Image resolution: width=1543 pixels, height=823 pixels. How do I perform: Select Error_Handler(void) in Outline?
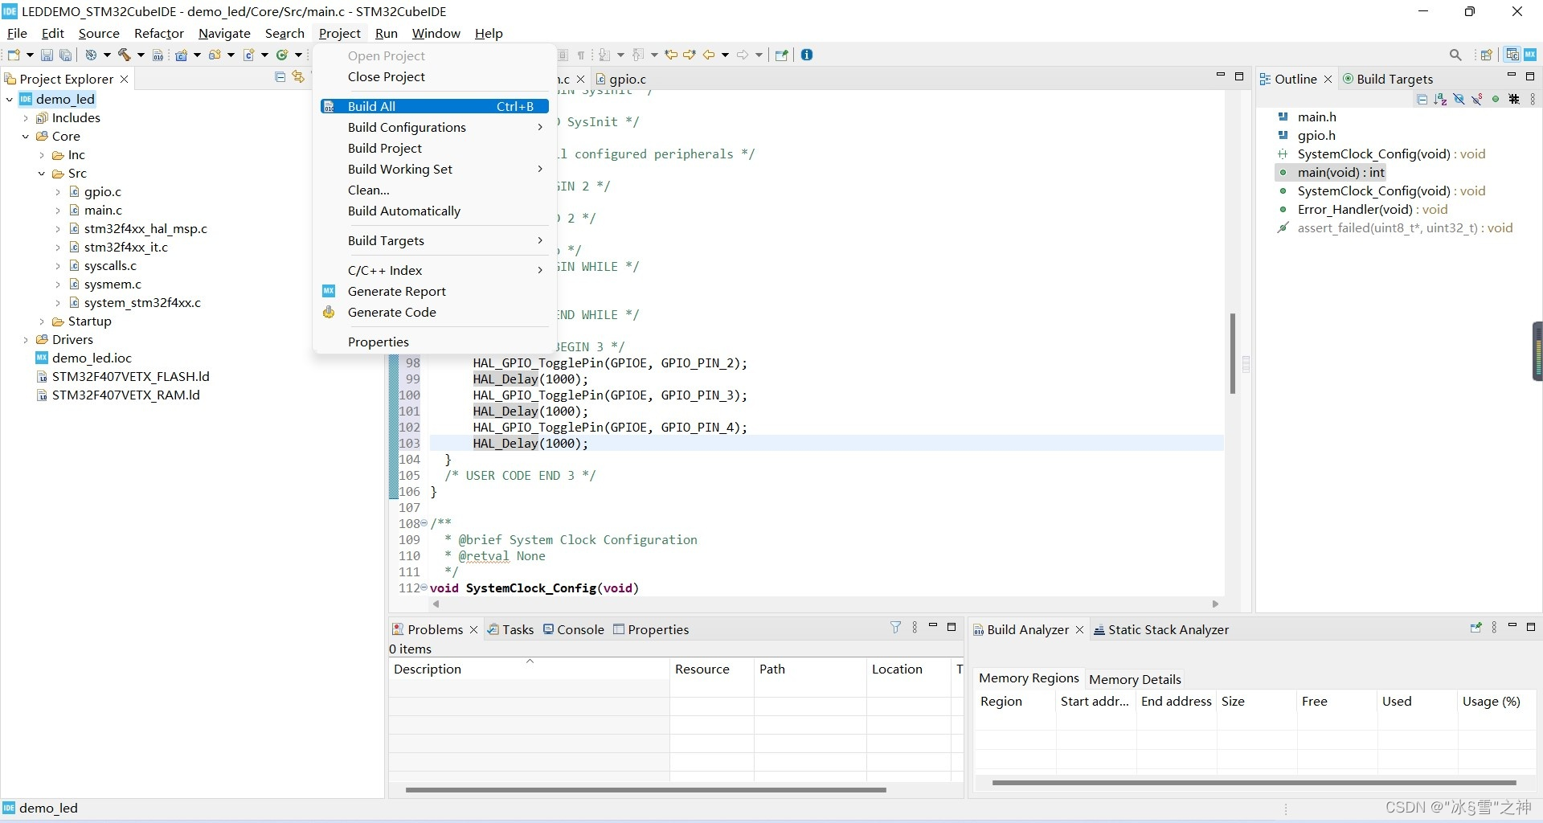click(x=1363, y=210)
